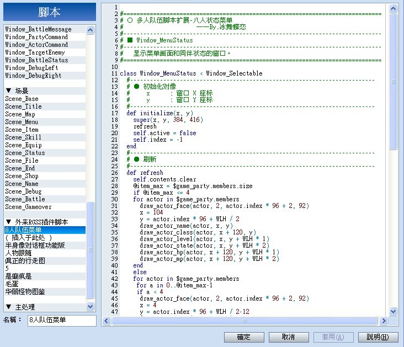The image size is (404, 347).
Task: Select 半身像对话框功能版 script
Action: coord(45,245)
